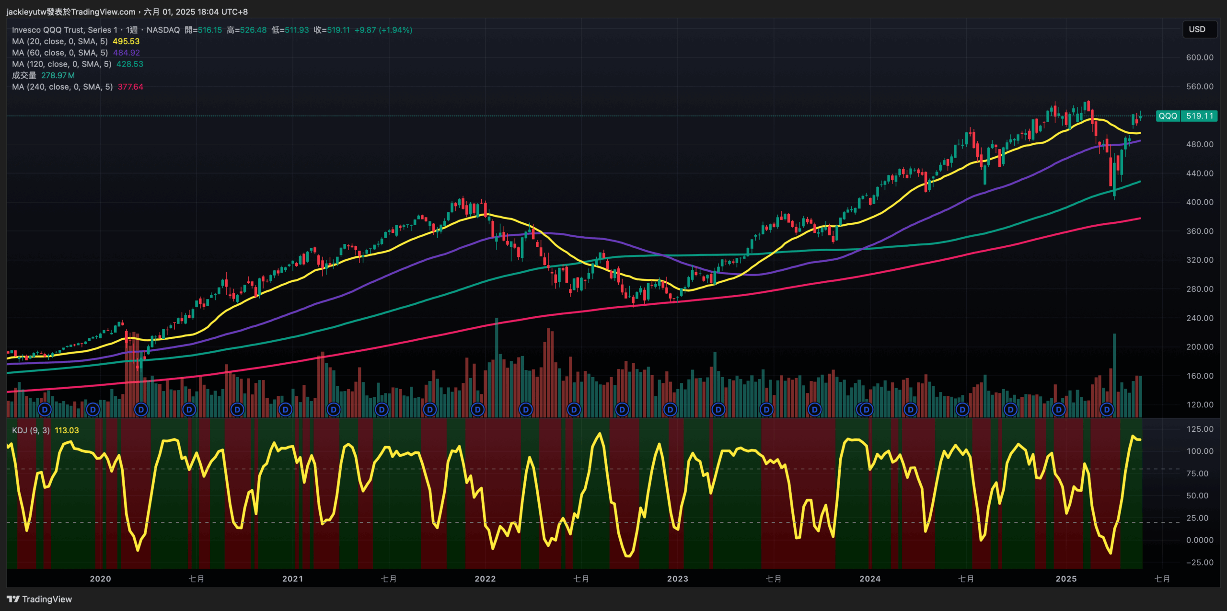The width and height of the screenshot is (1227, 611).
Task: Click the KDJ value 113.03
Action: (67, 430)
